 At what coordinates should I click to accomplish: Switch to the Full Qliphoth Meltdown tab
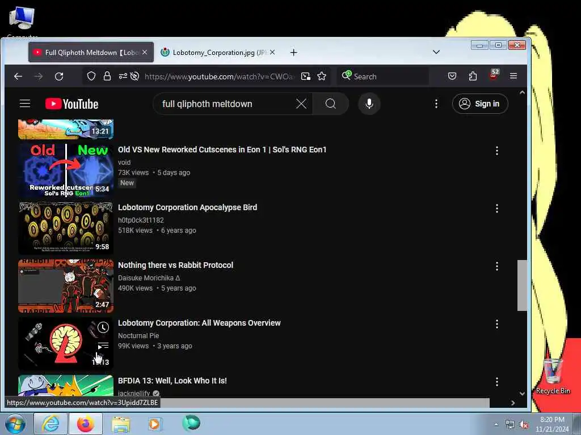pos(91,53)
